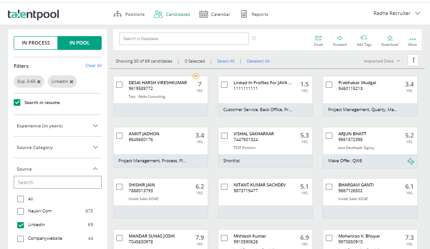Click the Source search field
Image resolution: width=430 pixels, height=249 pixels.
coord(57,182)
